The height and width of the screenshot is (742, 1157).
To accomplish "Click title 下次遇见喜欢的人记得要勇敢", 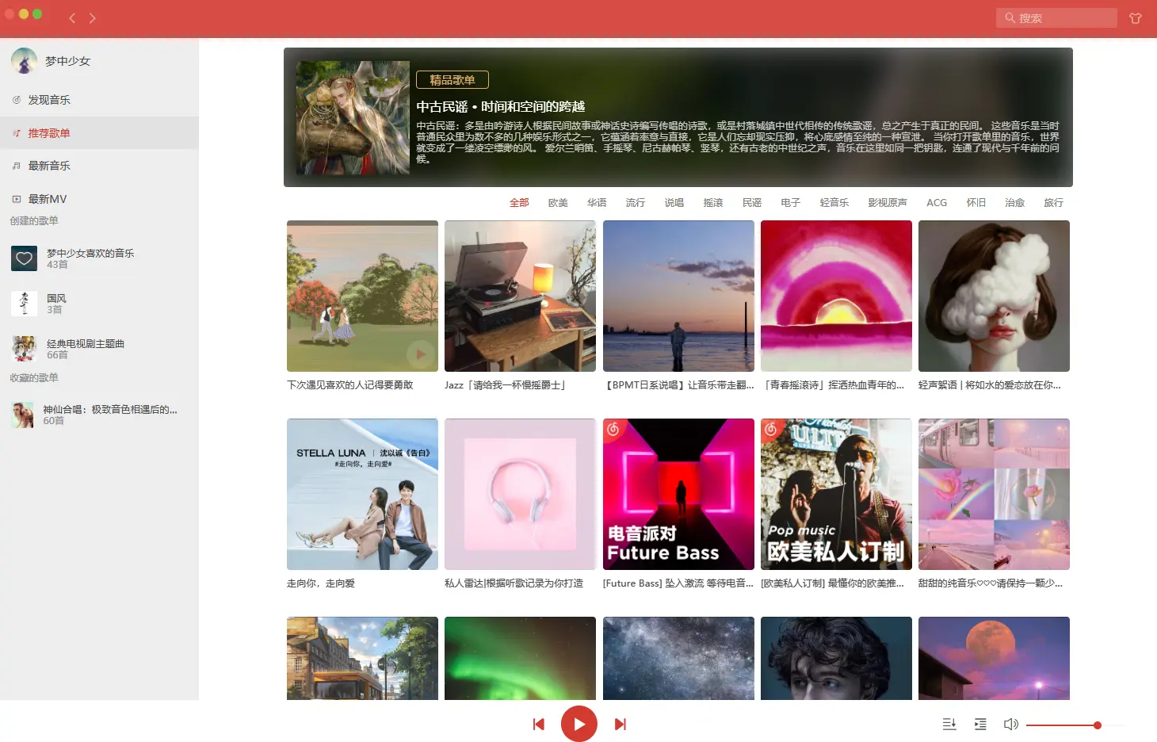I will pos(350,385).
